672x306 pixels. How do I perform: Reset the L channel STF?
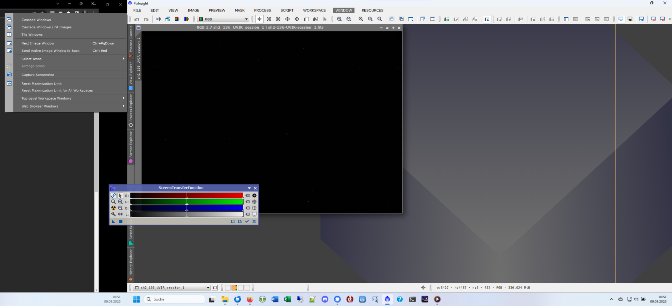248,214
